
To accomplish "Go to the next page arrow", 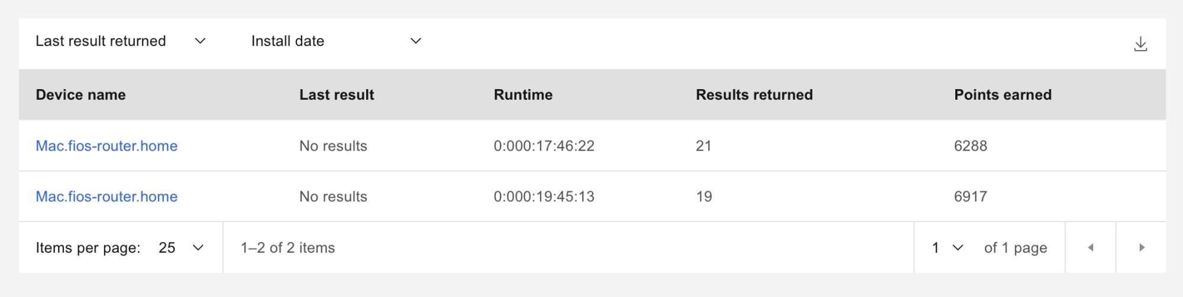I will (1141, 247).
